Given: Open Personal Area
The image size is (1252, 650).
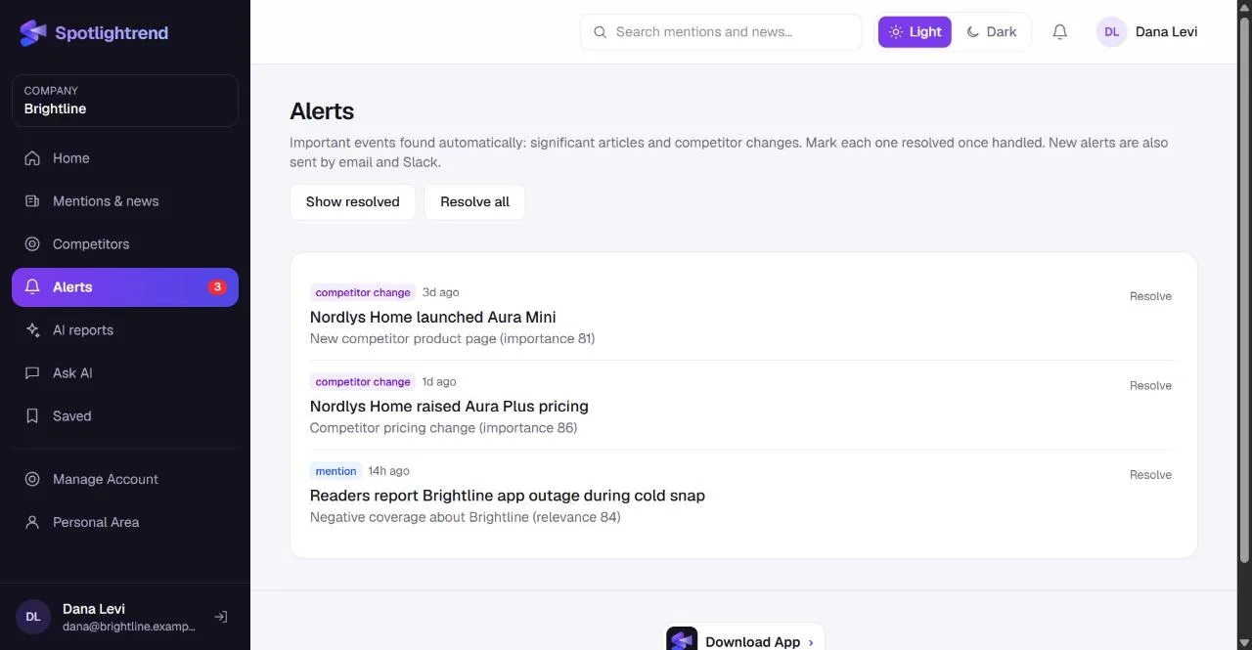Looking at the screenshot, I should (125, 522).
